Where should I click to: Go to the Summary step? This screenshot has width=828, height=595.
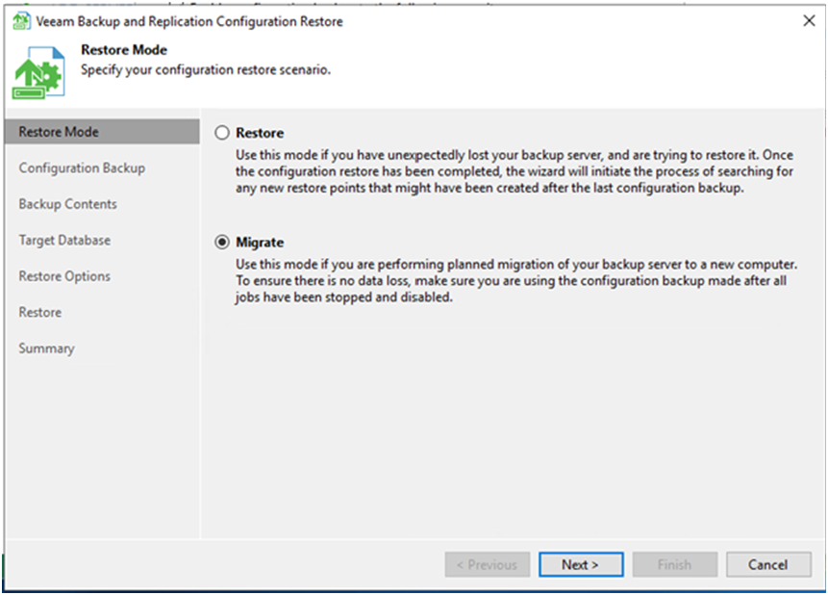pyautogui.click(x=46, y=348)
